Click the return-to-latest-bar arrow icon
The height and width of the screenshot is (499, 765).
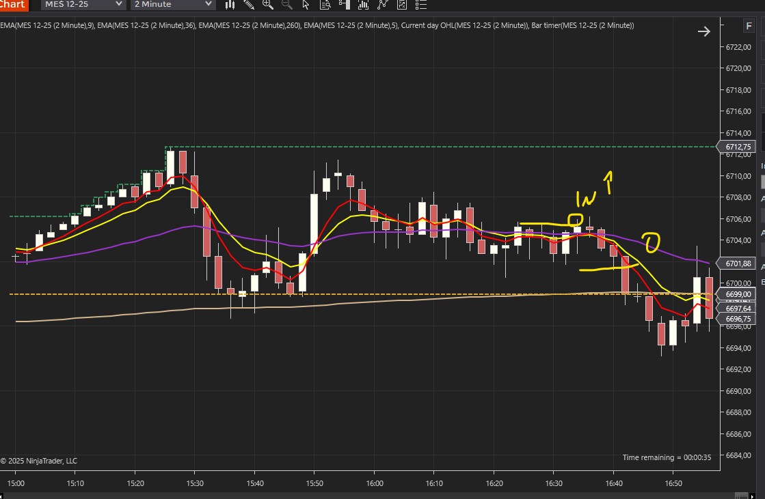(703, 31)
